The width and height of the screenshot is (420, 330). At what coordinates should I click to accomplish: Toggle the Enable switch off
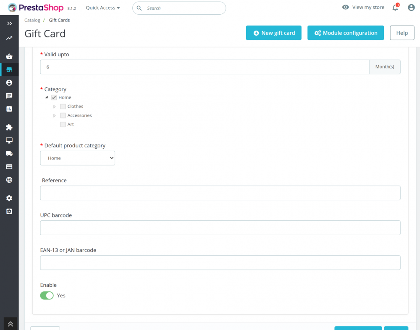coord(47,296)
